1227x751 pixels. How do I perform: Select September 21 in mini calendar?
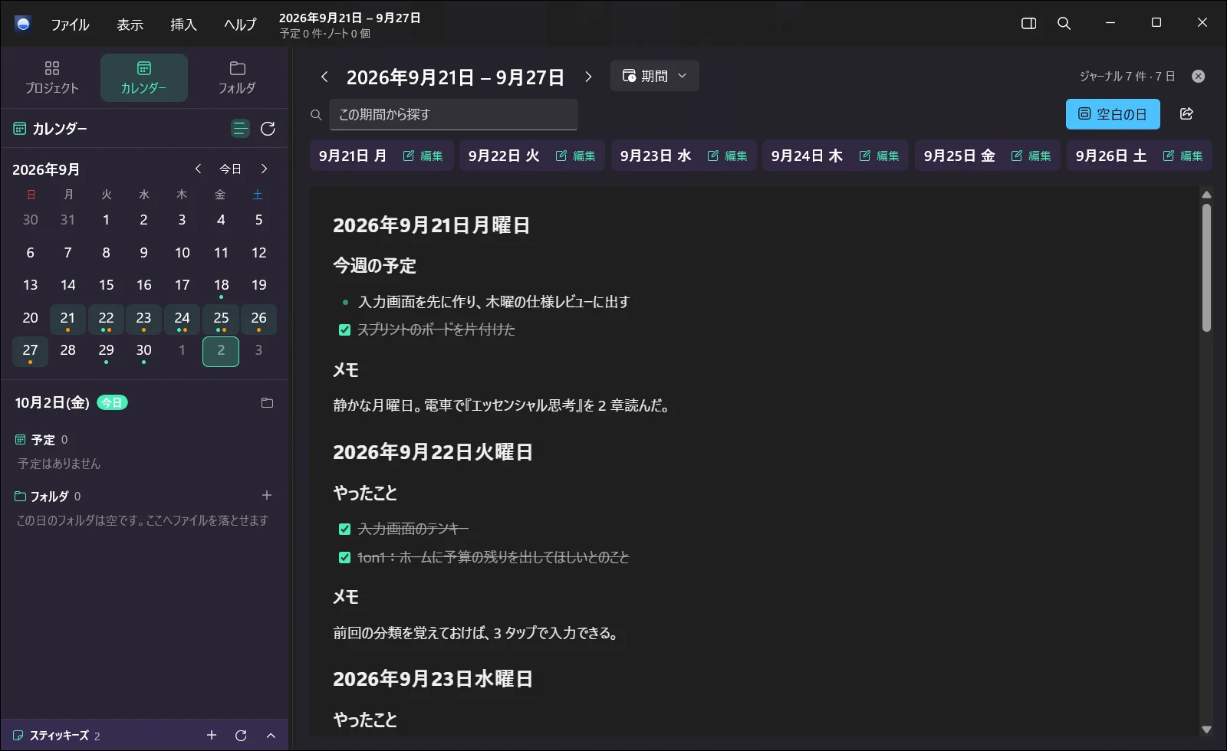tap(67, 319)
